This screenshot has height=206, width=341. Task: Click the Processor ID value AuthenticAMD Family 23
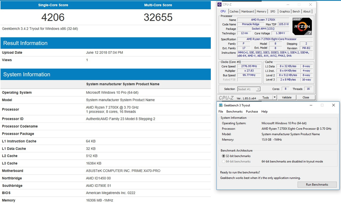coord(120,119)
